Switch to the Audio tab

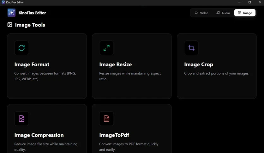(223, 13)
